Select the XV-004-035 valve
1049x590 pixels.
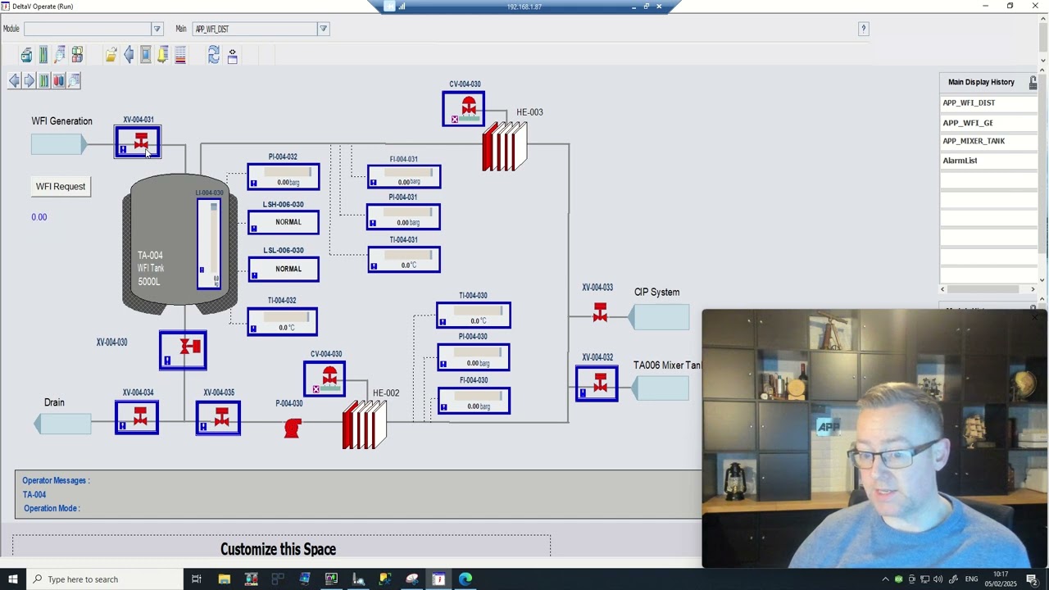tap(218, 417)
